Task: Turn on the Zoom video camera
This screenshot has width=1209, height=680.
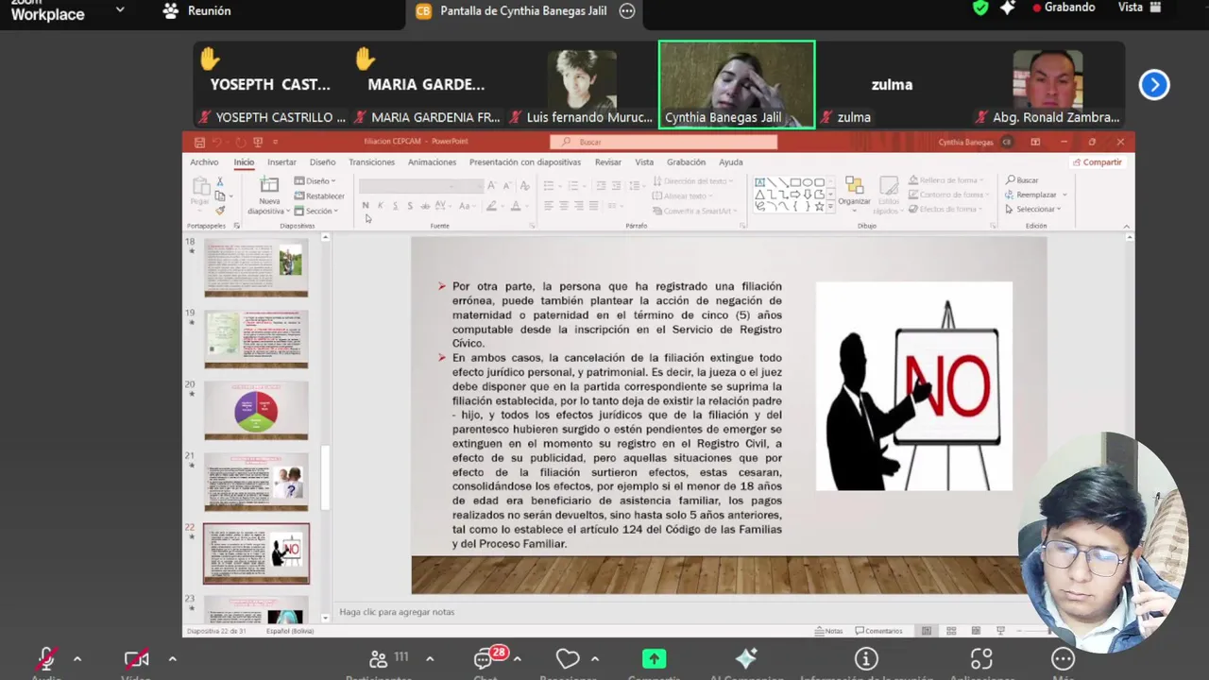Action: click(136, 659)
